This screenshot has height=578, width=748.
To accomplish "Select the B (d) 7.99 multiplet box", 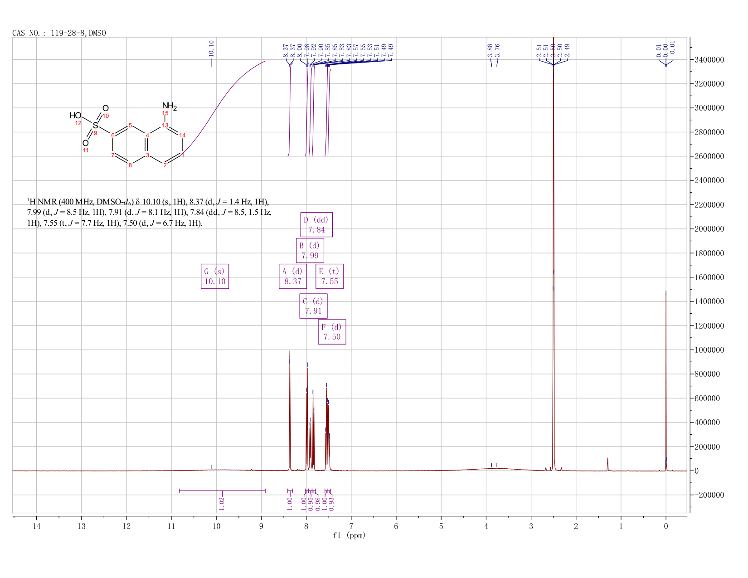I will 310,251.
